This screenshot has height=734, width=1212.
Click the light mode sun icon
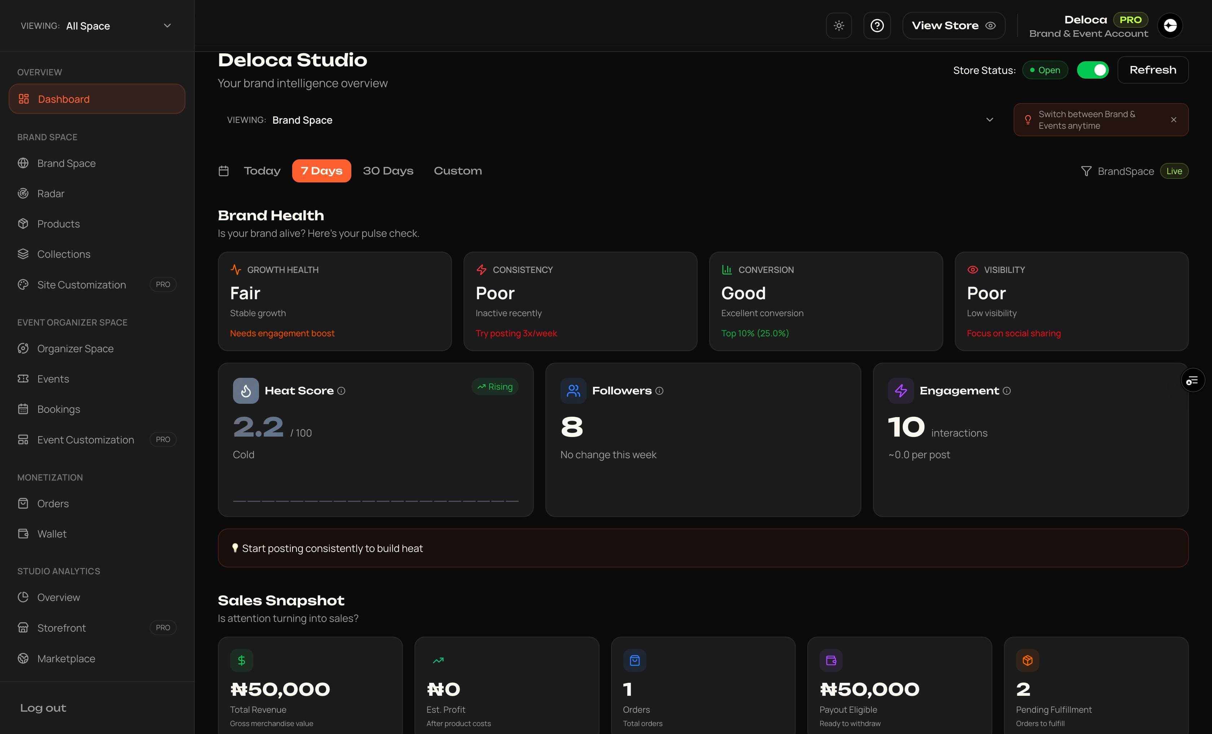pos(839,25)
